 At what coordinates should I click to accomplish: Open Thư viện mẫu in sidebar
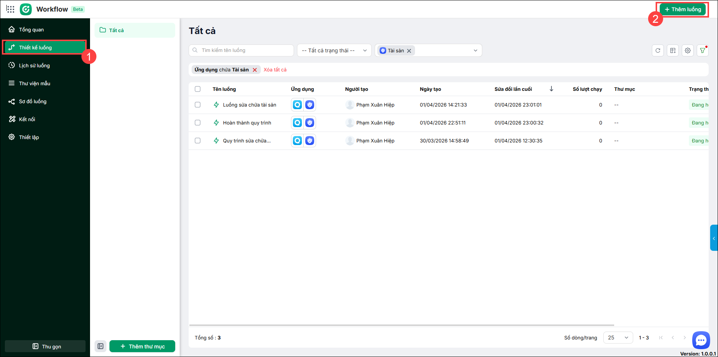[34, 83]
